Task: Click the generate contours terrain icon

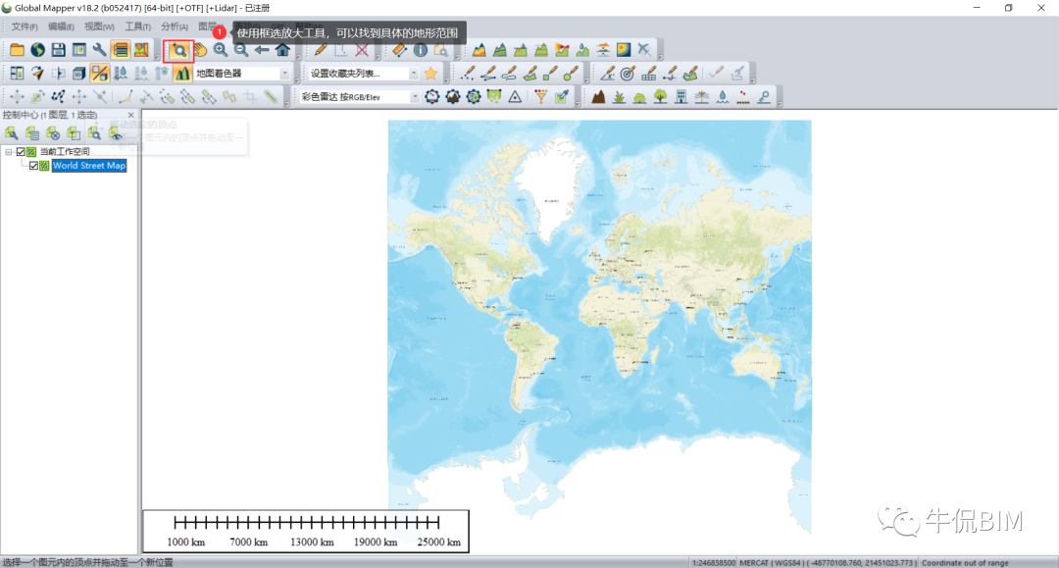Action: pos(500,50)
